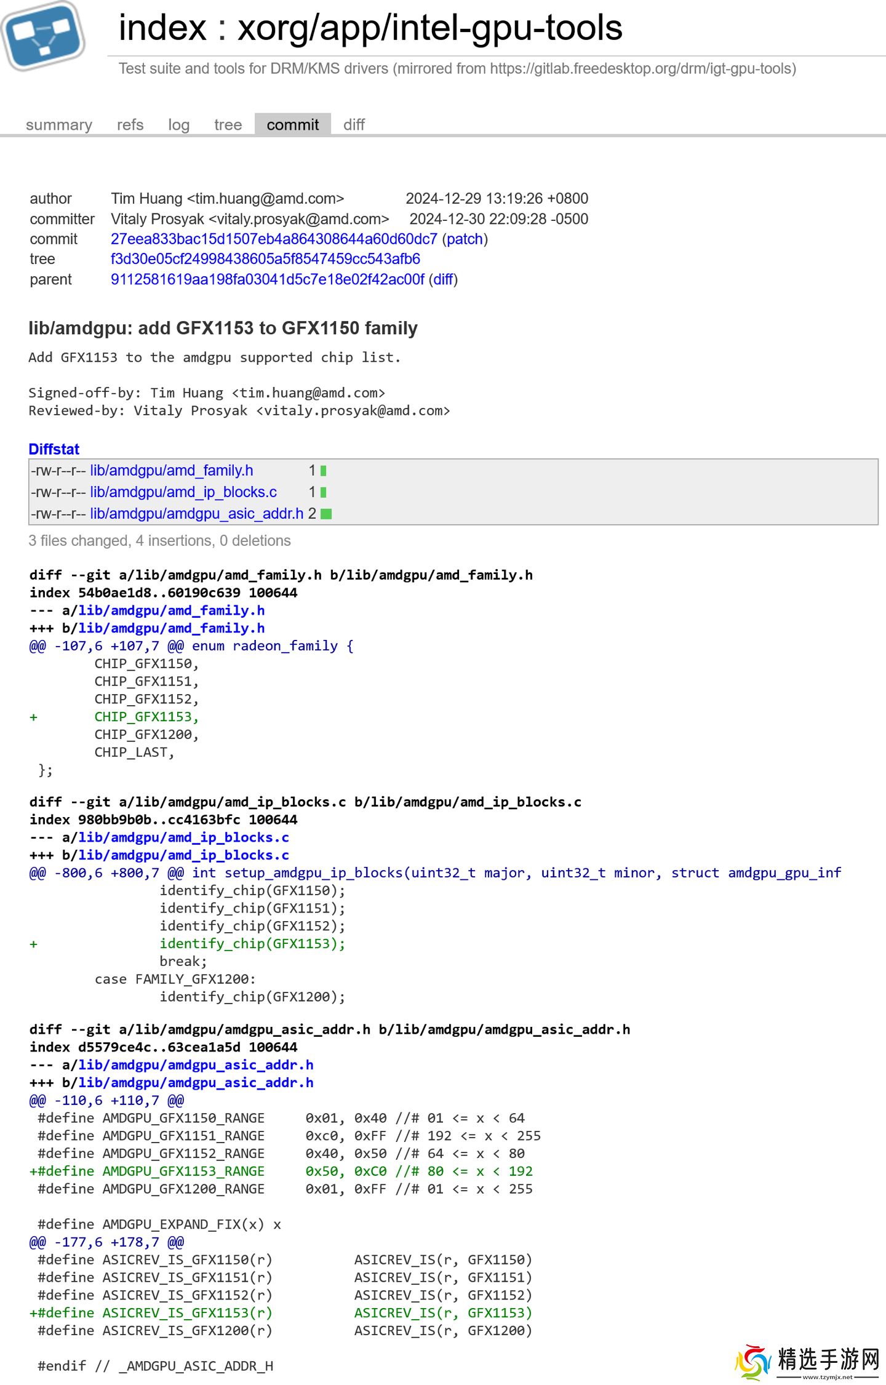Open the a/lib/amdgpu/amdgpu_asic_addr.h diff header link
The width and height of the screenshot is (886, 1385).
click(x=196, y=1065)
